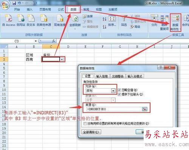The height and width of the screenshot is (150, 189).
Task: Expand the Allow (允许) dropdown showing 序列
Action: tap(113, 91)
